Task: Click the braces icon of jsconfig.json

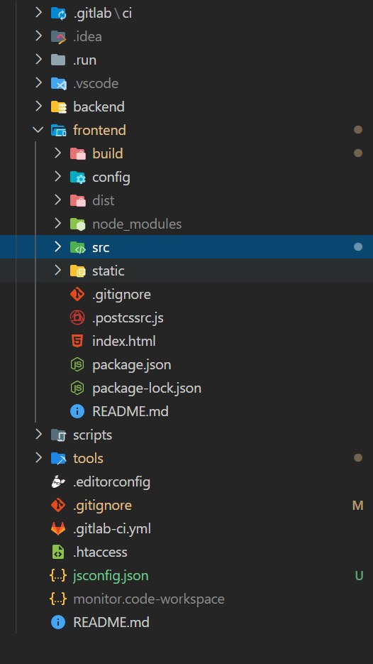Action: pos(58,575)
